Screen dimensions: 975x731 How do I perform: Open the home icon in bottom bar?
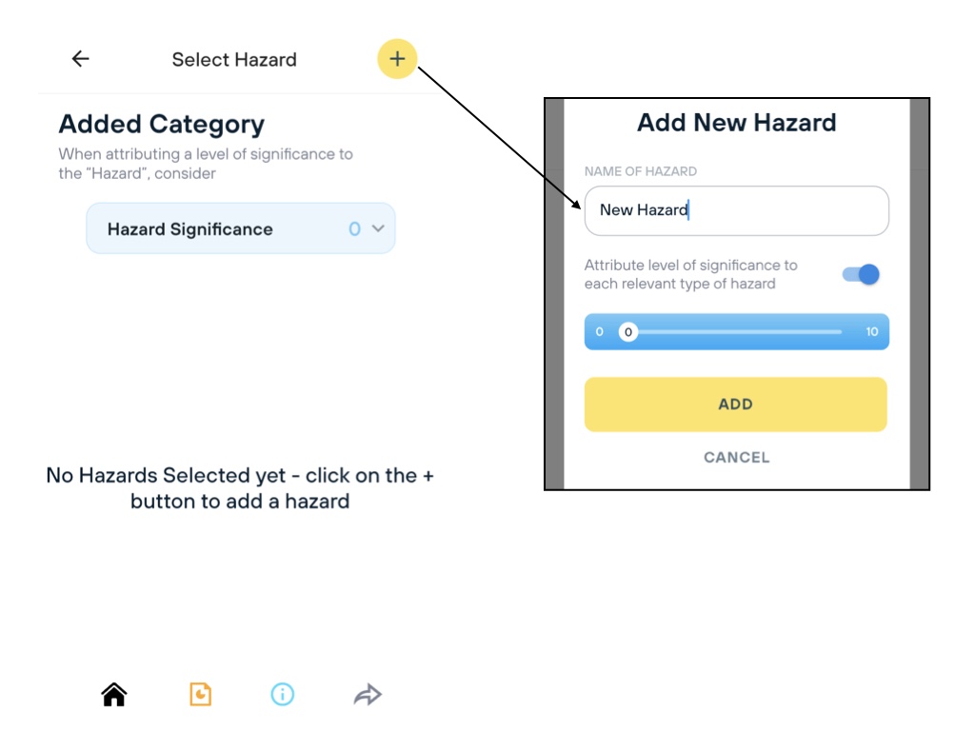114,695
